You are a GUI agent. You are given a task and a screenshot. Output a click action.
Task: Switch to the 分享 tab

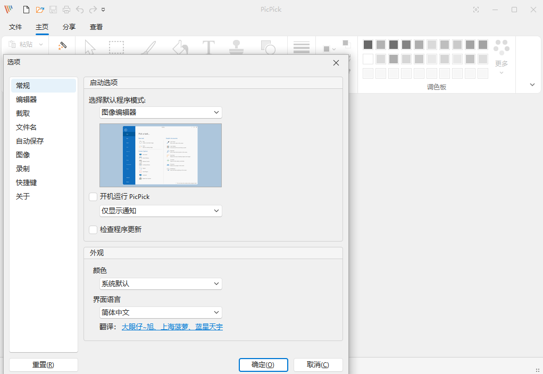click(69, 27)
